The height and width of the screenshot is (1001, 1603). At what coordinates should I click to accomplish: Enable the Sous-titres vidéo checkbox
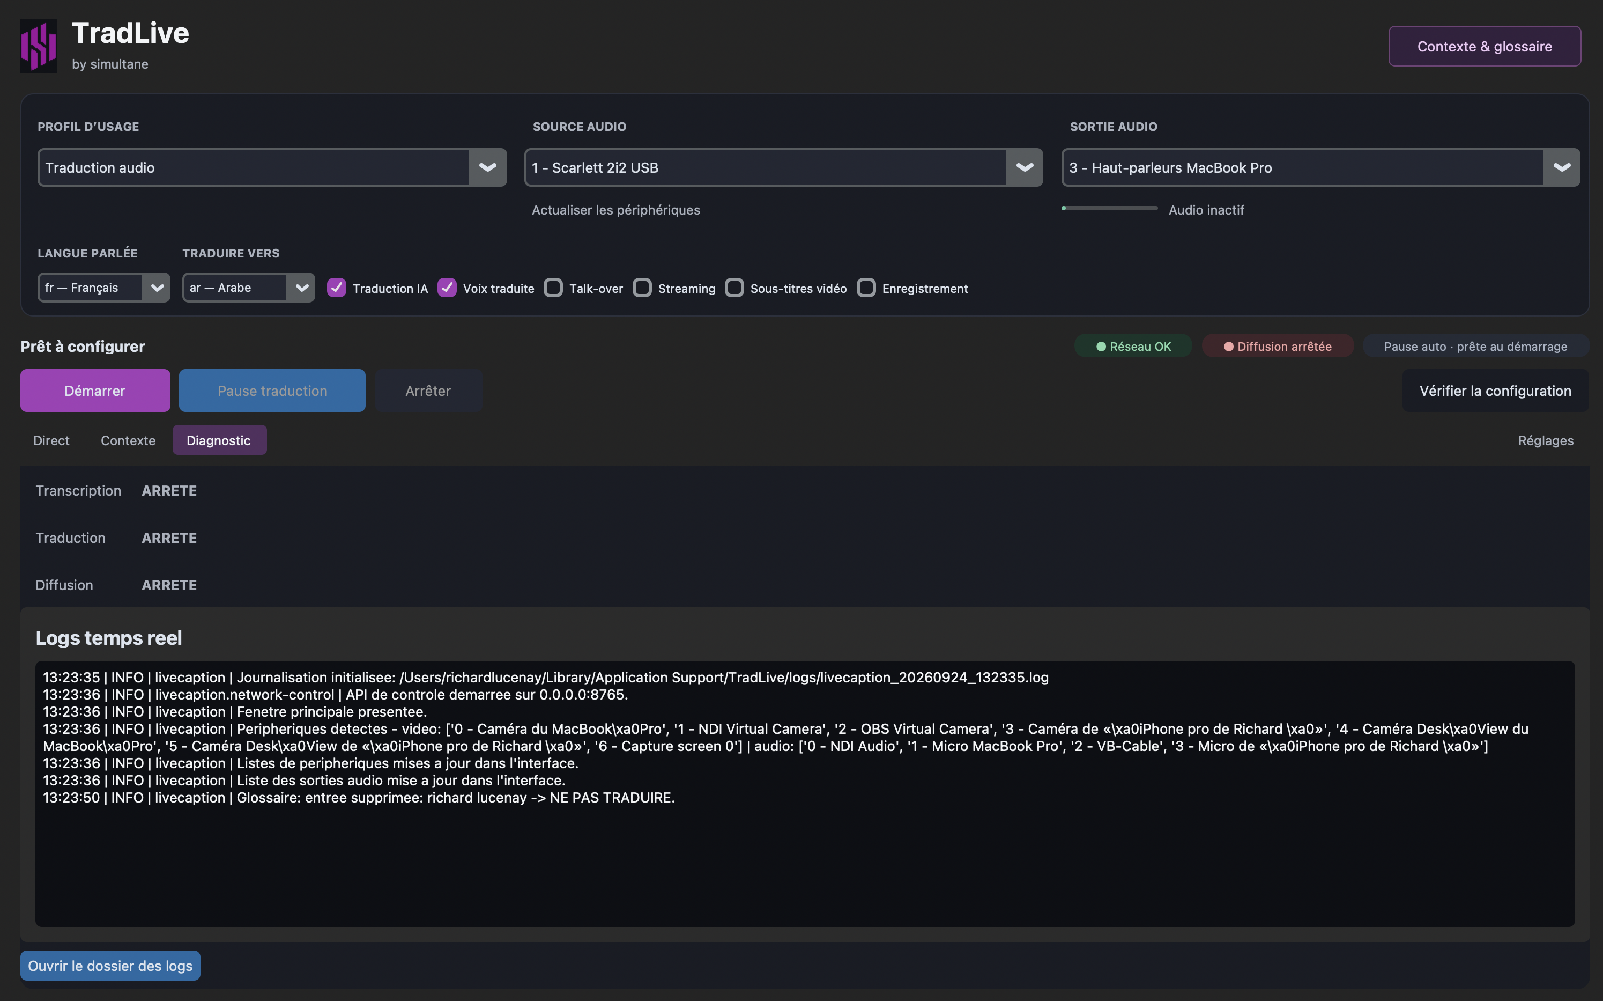[x=734, y=288]
